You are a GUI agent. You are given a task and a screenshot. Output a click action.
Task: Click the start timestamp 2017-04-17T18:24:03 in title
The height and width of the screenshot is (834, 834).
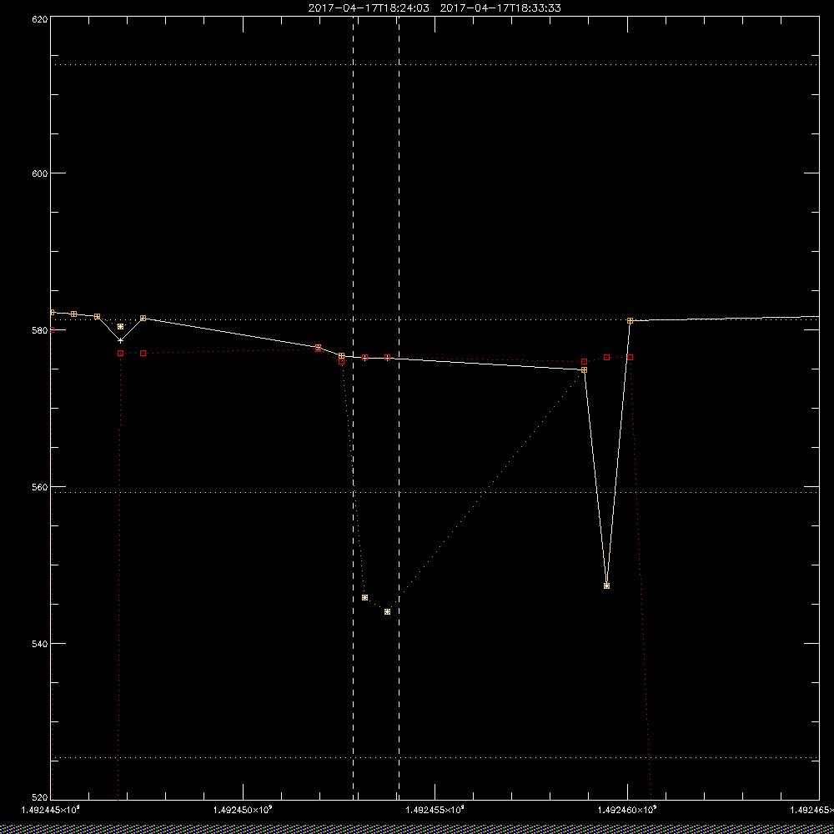pyautogui.click(x=369, y=8)
